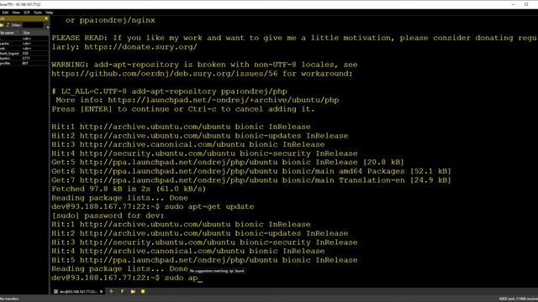Viewport: 538px width, 302px height.
Task: Close the file list side panel
Action: [x=46, y=18]
